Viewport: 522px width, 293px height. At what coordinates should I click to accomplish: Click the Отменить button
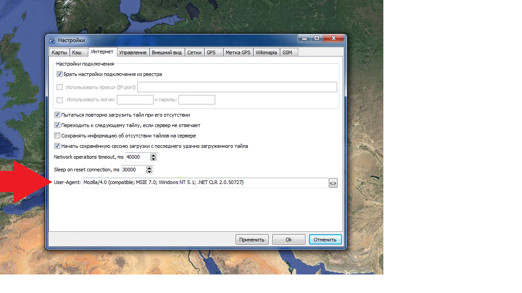325,240
